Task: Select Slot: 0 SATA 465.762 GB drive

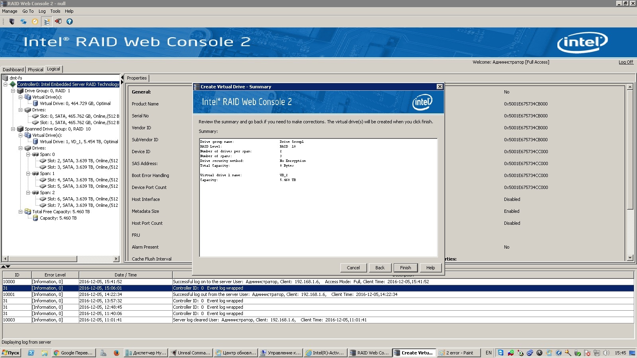Action: 76,116
